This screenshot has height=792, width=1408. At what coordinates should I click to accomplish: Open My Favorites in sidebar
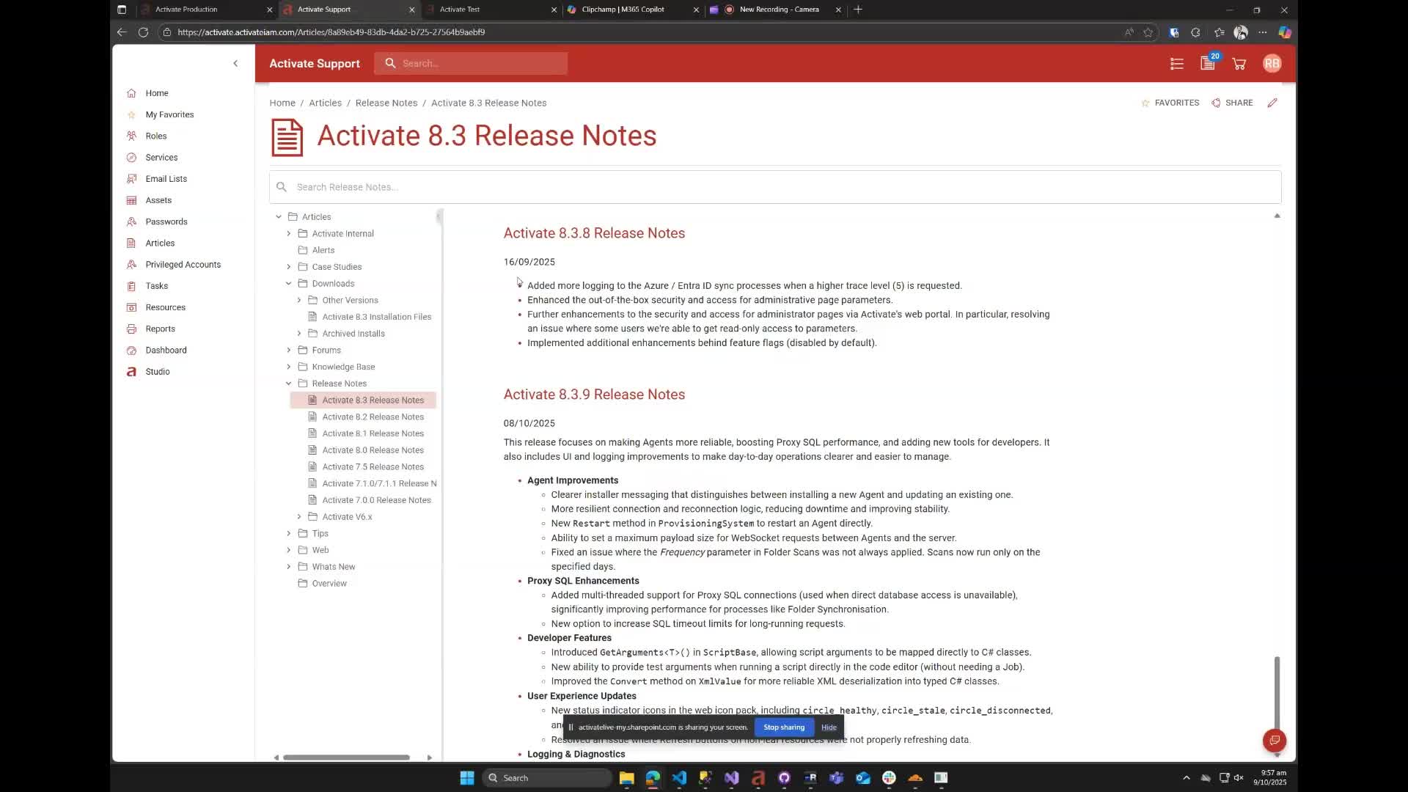(x=169, y=114)
